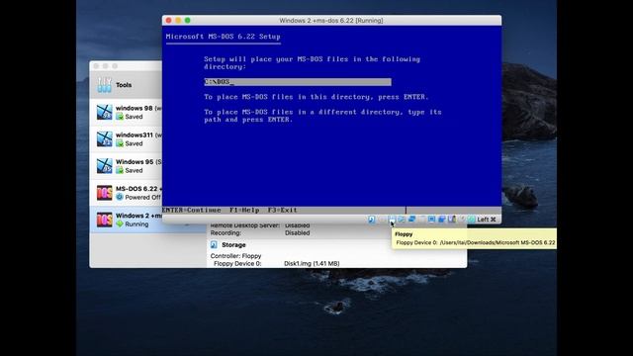The width and height of the screenshot is (633, 356).
Task: Select the windows311 virtual machine
Action: (126, 139)
